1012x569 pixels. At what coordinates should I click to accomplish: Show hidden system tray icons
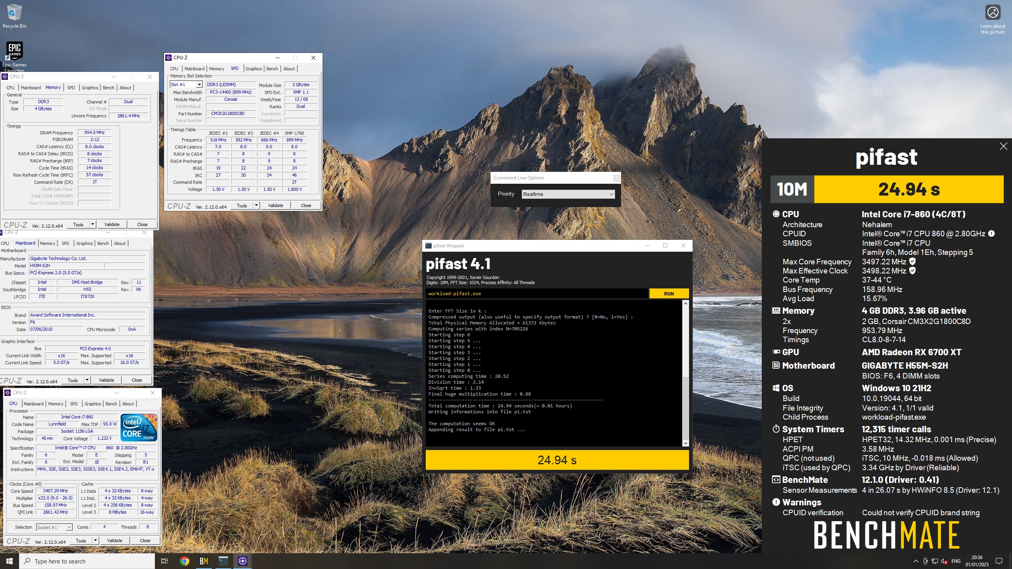click(x=916, y=561)
